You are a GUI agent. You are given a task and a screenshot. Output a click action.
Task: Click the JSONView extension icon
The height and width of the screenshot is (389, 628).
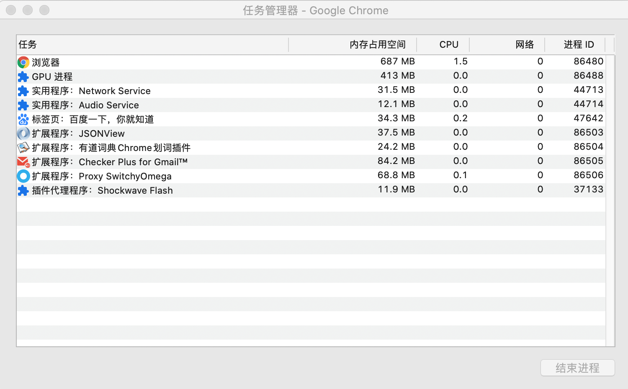coord(23,134)
